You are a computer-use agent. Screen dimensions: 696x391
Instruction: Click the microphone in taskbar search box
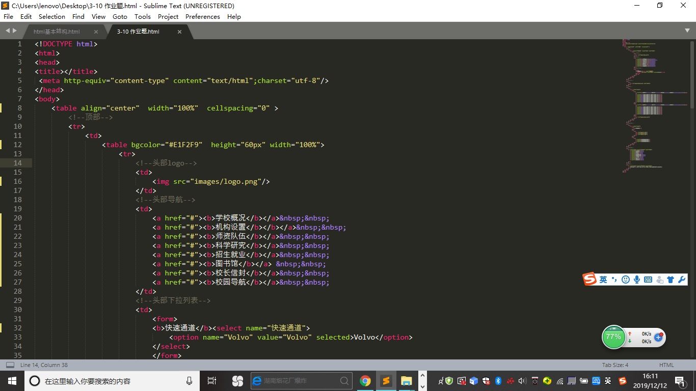tap(189, 381)
